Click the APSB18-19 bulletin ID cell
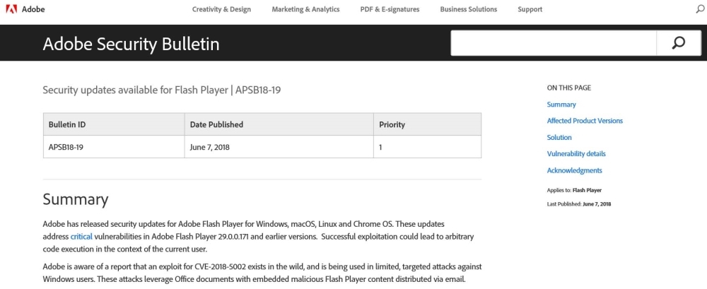Viewport: 707px width, 289px height. (x=114, y=147)
